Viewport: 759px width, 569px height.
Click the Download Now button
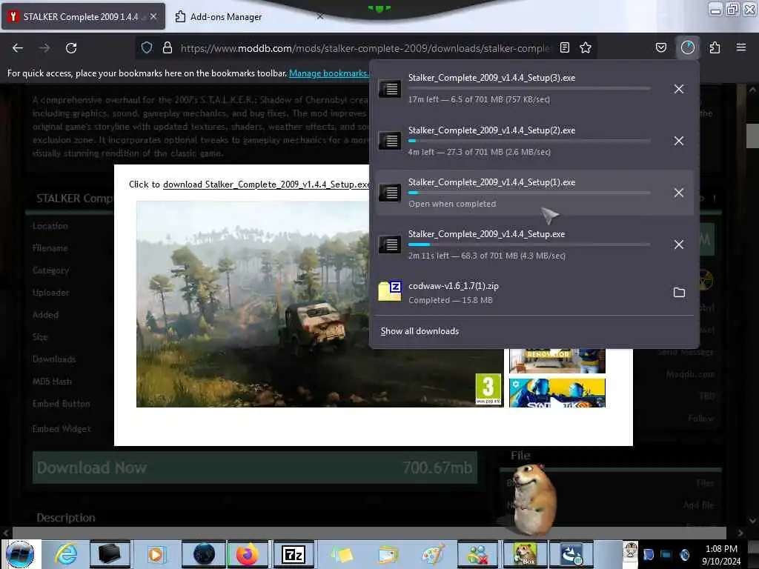[x=255, y=467]
